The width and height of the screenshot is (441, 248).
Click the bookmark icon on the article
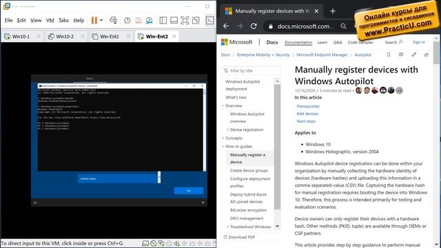pos(389,54)
